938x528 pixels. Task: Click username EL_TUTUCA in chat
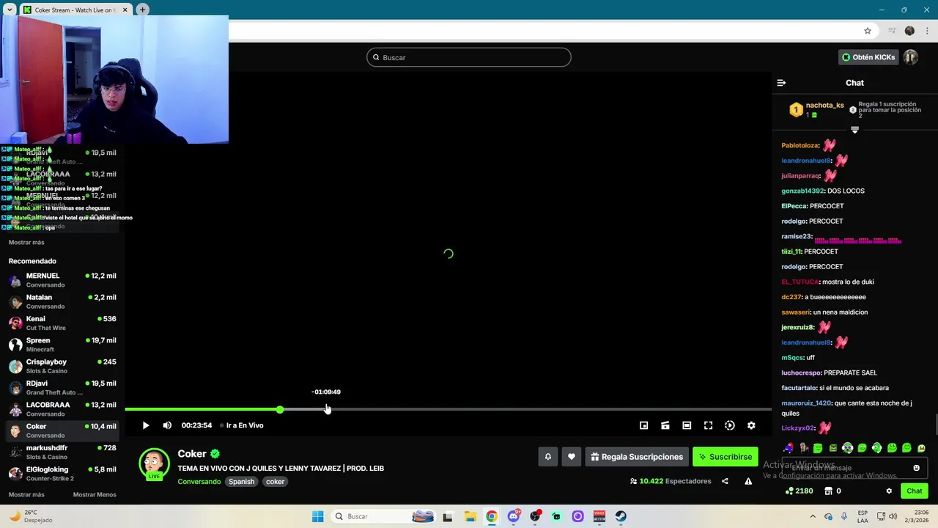[799, 282]
